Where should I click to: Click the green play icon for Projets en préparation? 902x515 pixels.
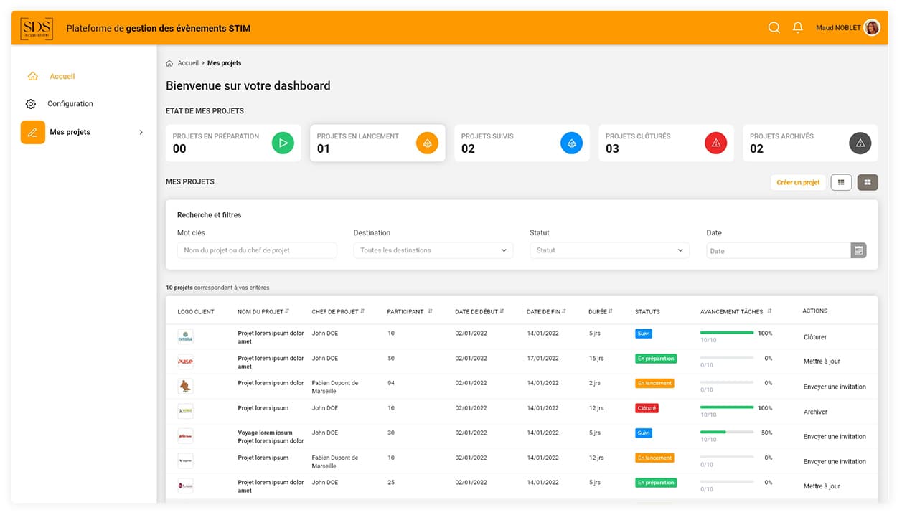283,143
